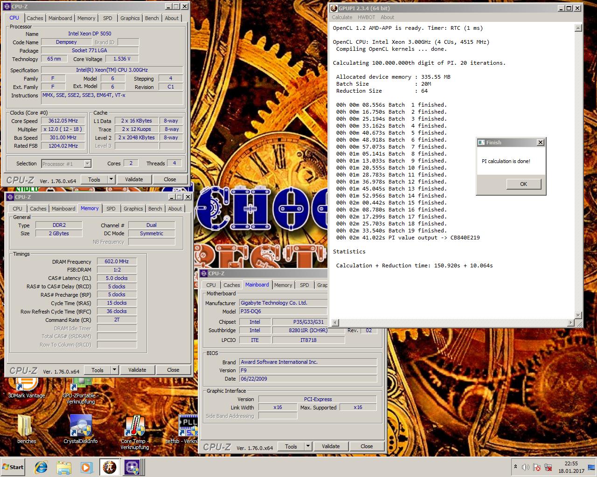Launch Windows Media Player from the taskbar

(86, 467)
